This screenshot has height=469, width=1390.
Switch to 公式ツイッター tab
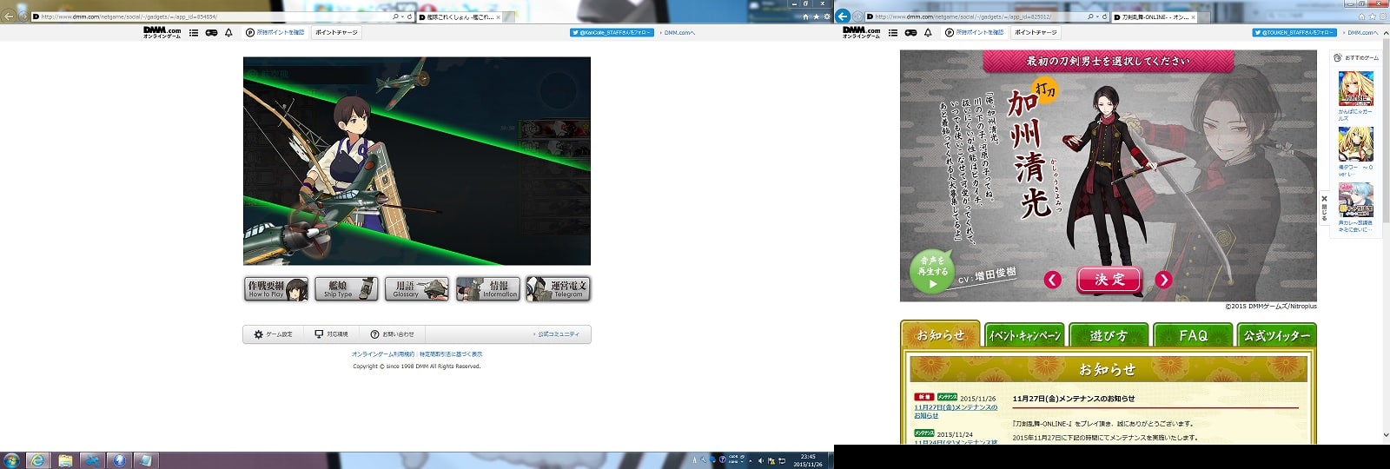tap(1277, 335)
